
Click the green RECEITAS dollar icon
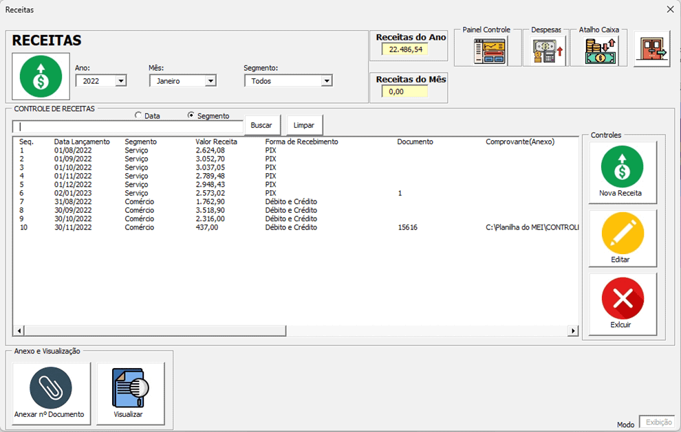(39, 76)
